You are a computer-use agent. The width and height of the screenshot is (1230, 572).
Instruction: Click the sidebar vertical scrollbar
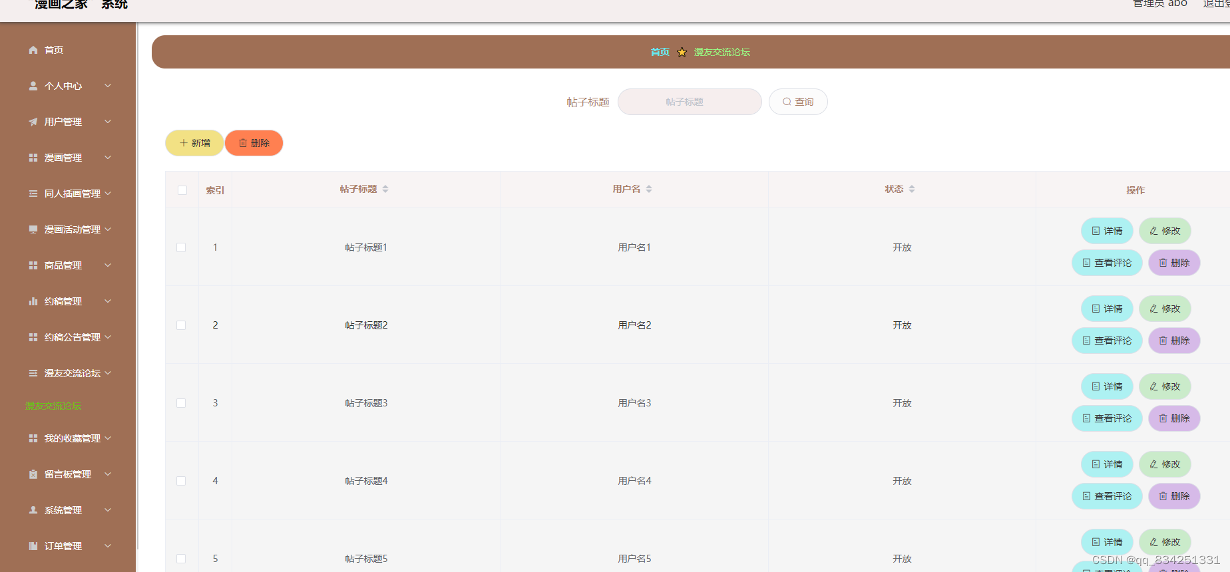(x=137, y=286)
